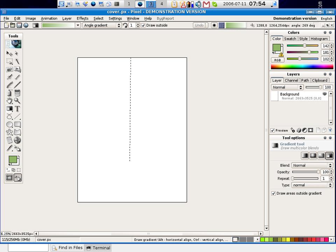
Task: Pick the Zoom magnifier tool
Action: point(17,101)
